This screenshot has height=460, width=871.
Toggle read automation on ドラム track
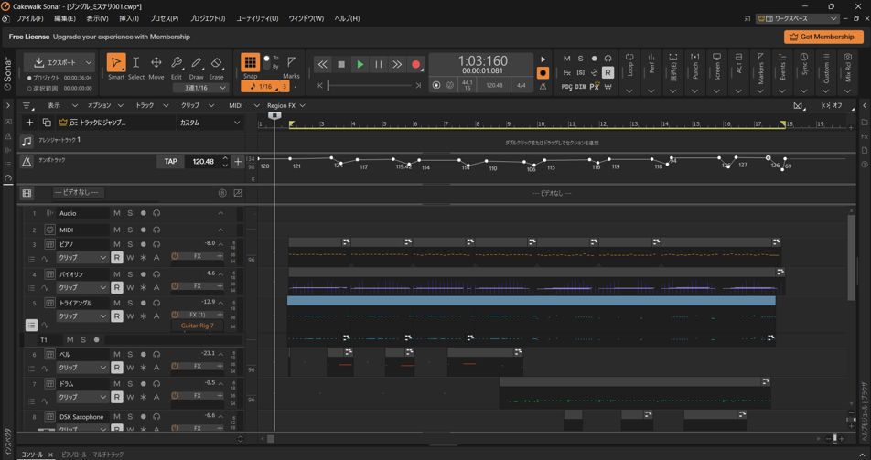pyautogui.click(x=116, y=397)
